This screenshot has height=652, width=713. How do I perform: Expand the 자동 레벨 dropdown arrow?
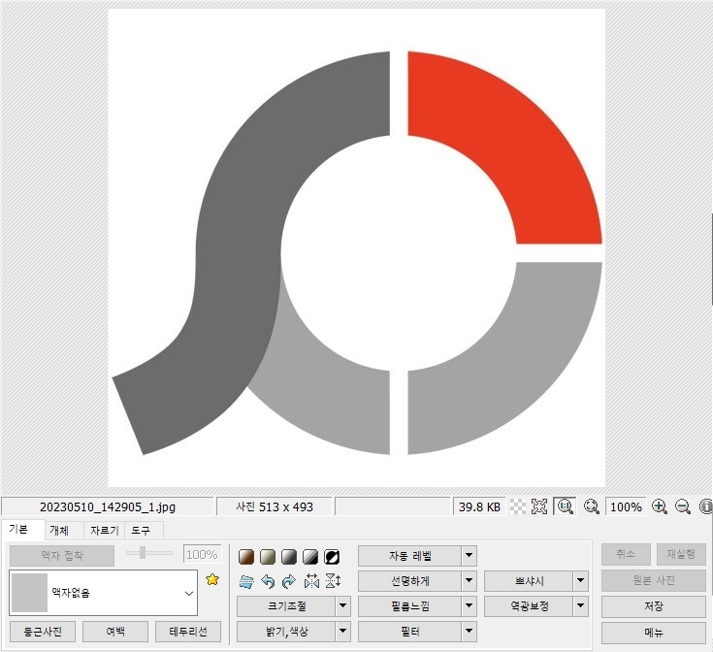click(x=469, y=556)
